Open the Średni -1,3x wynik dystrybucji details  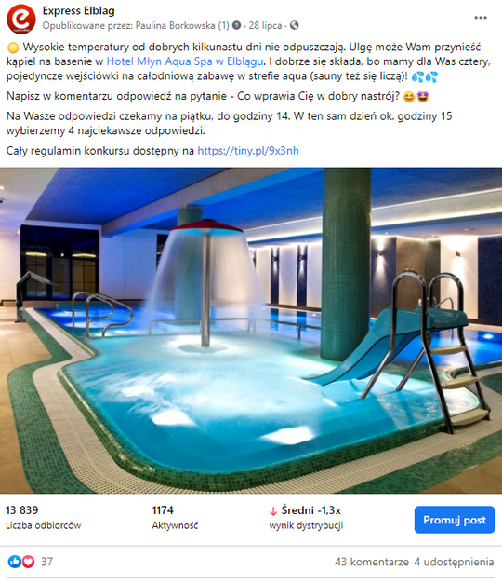[x=306, y=518]
